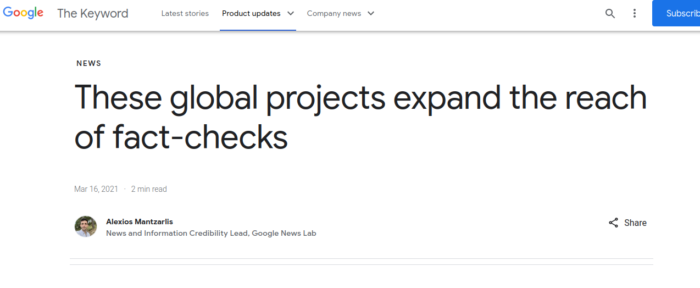Click the 2 min read label

tap(149, 189)
